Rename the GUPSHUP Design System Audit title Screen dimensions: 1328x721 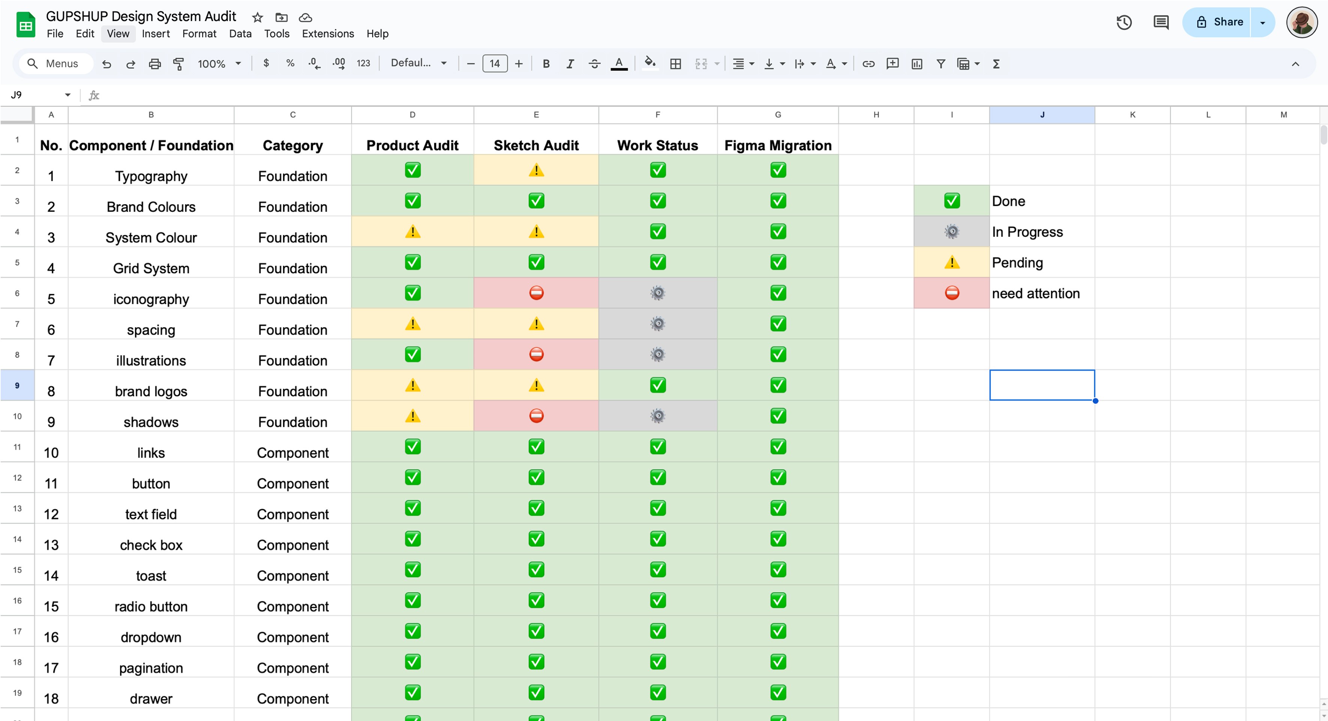pyautogui.click(x=141, y=17)
